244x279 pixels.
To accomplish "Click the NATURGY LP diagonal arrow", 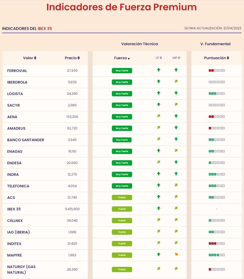I will pos(159,269).
